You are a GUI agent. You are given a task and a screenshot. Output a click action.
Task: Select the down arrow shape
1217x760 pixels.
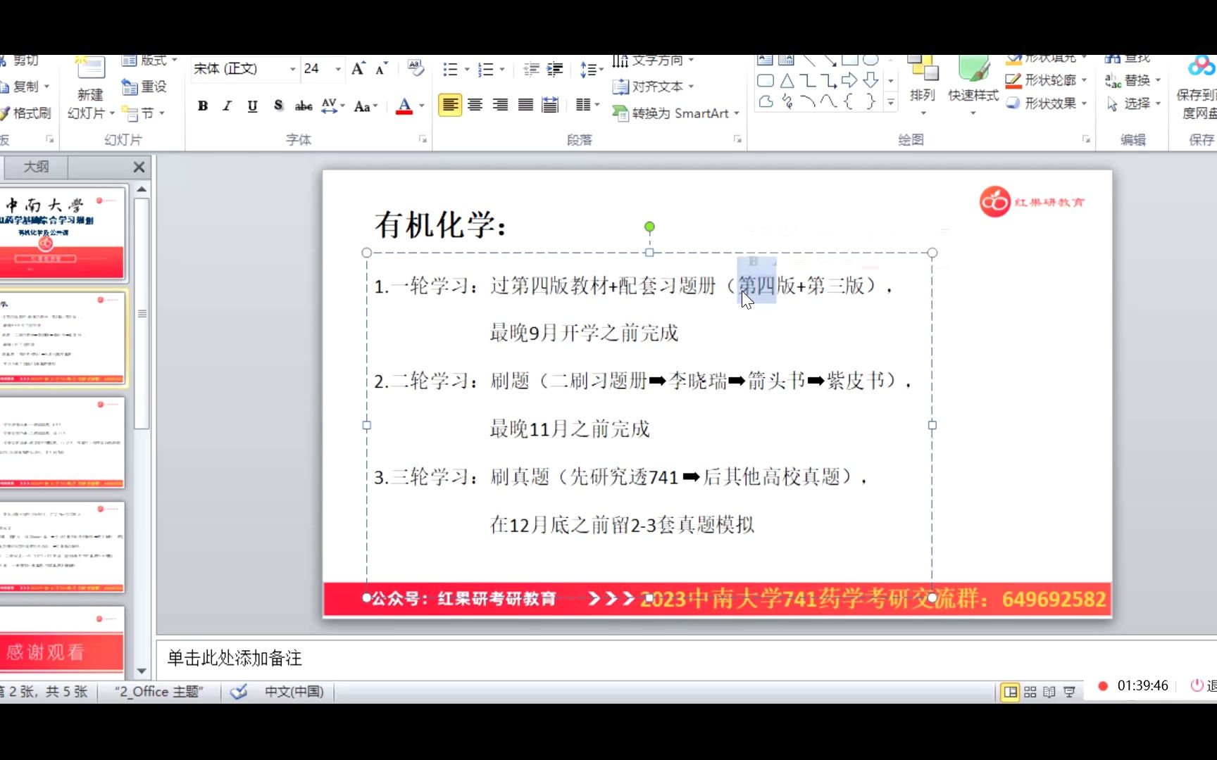click(870, 80)
